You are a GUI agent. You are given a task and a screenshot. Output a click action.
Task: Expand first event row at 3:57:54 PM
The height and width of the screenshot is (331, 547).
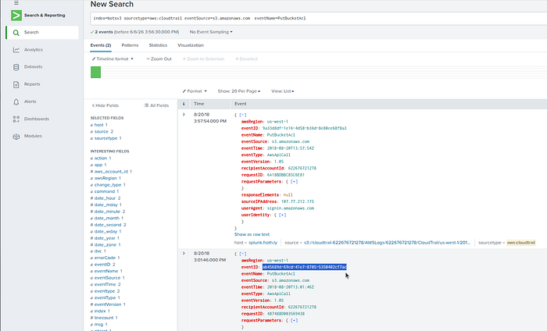pos(184,114)
